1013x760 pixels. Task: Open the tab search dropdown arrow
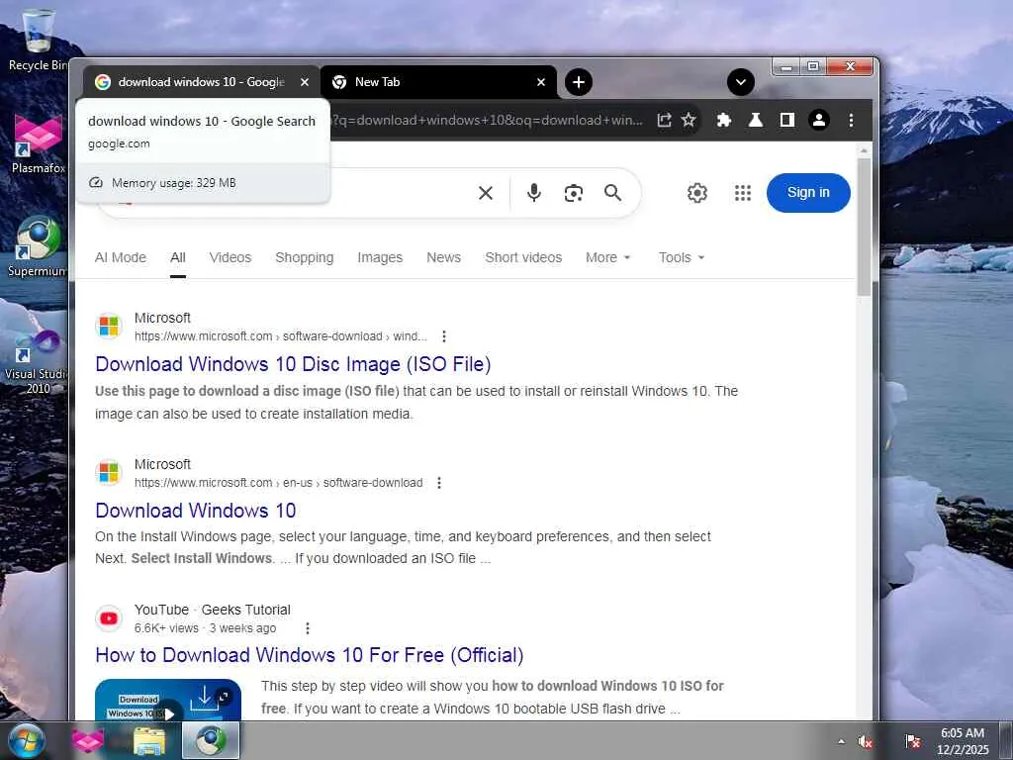[740, 82]
